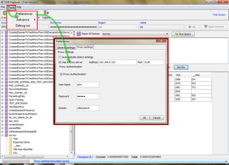Screen dimensions: 229x165
Task: Toggle Proxy Authentication checkbox
Action: click(61, 74)
